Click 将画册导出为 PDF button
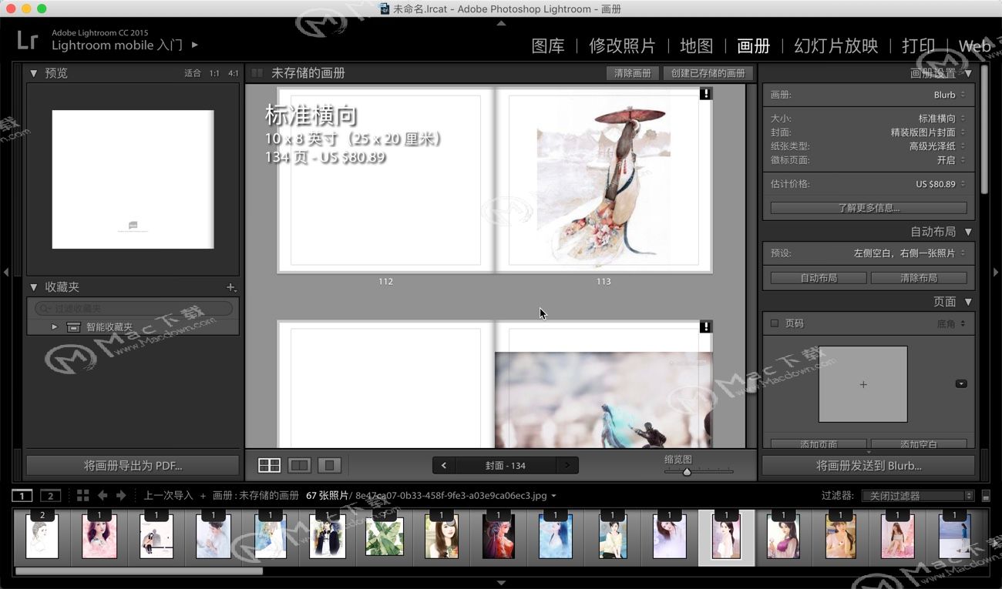Viewport: 1002px width, 589px height. click(133, 465)
